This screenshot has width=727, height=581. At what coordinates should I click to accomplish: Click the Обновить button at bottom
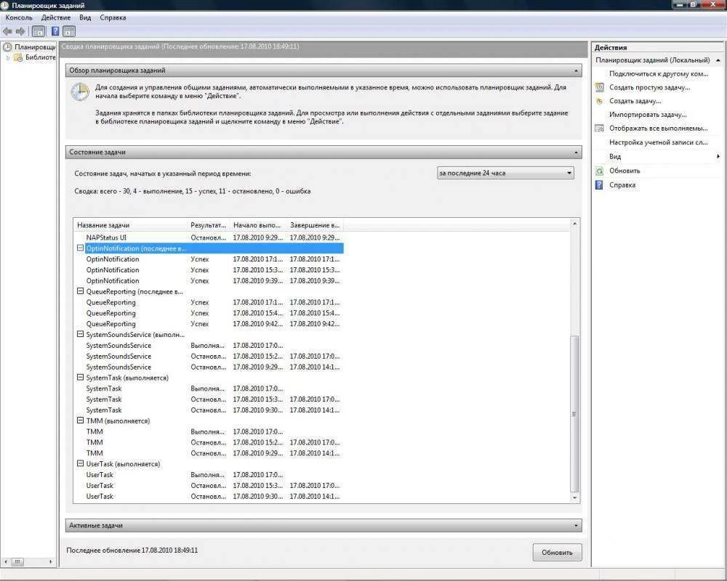pyautogui.click(x=557, y=552)
